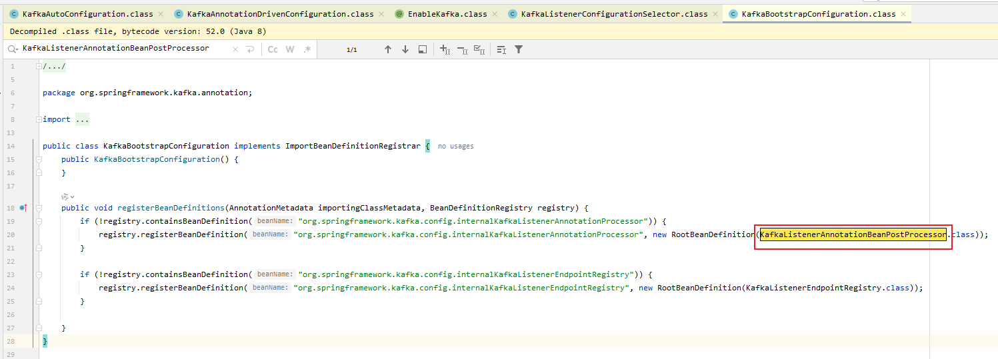Close KafkaBootstrapConfiguration.class tab
998x359 pixels.
click(x=903, y=14)
